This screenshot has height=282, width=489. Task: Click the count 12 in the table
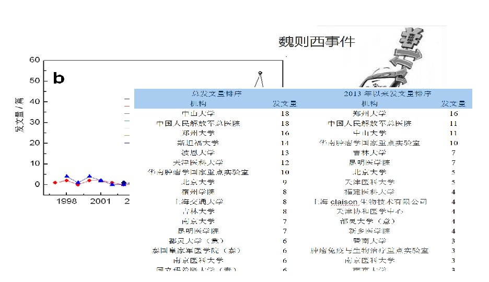[285, 162]
